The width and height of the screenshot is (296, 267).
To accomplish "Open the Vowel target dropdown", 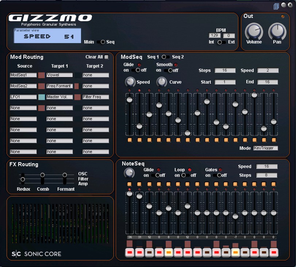I will pyautogui.click(x=59, y=75).
